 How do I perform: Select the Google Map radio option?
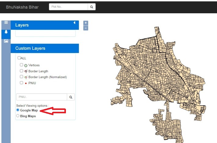click(x=18, y=110)
